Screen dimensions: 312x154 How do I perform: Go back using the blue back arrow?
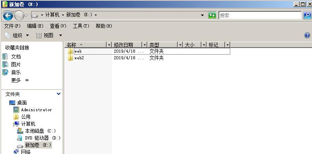point(8,15)
